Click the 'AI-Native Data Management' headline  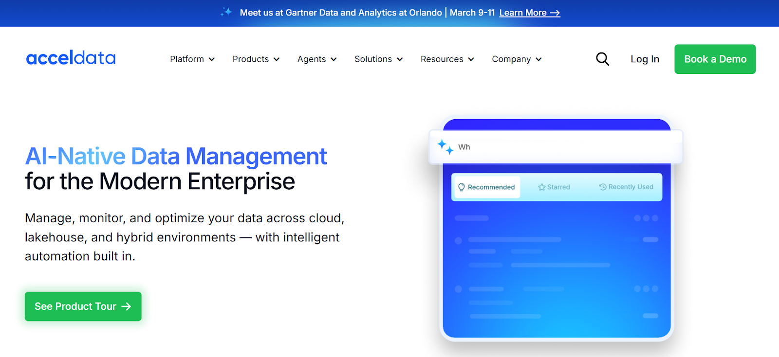click(176, 157)
